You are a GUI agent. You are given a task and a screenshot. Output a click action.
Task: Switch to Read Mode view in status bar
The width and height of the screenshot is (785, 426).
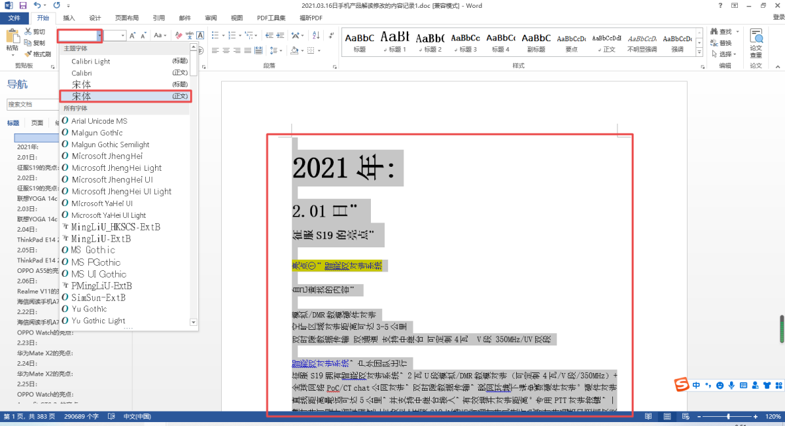pyautogui.click(x=648, y=417)
